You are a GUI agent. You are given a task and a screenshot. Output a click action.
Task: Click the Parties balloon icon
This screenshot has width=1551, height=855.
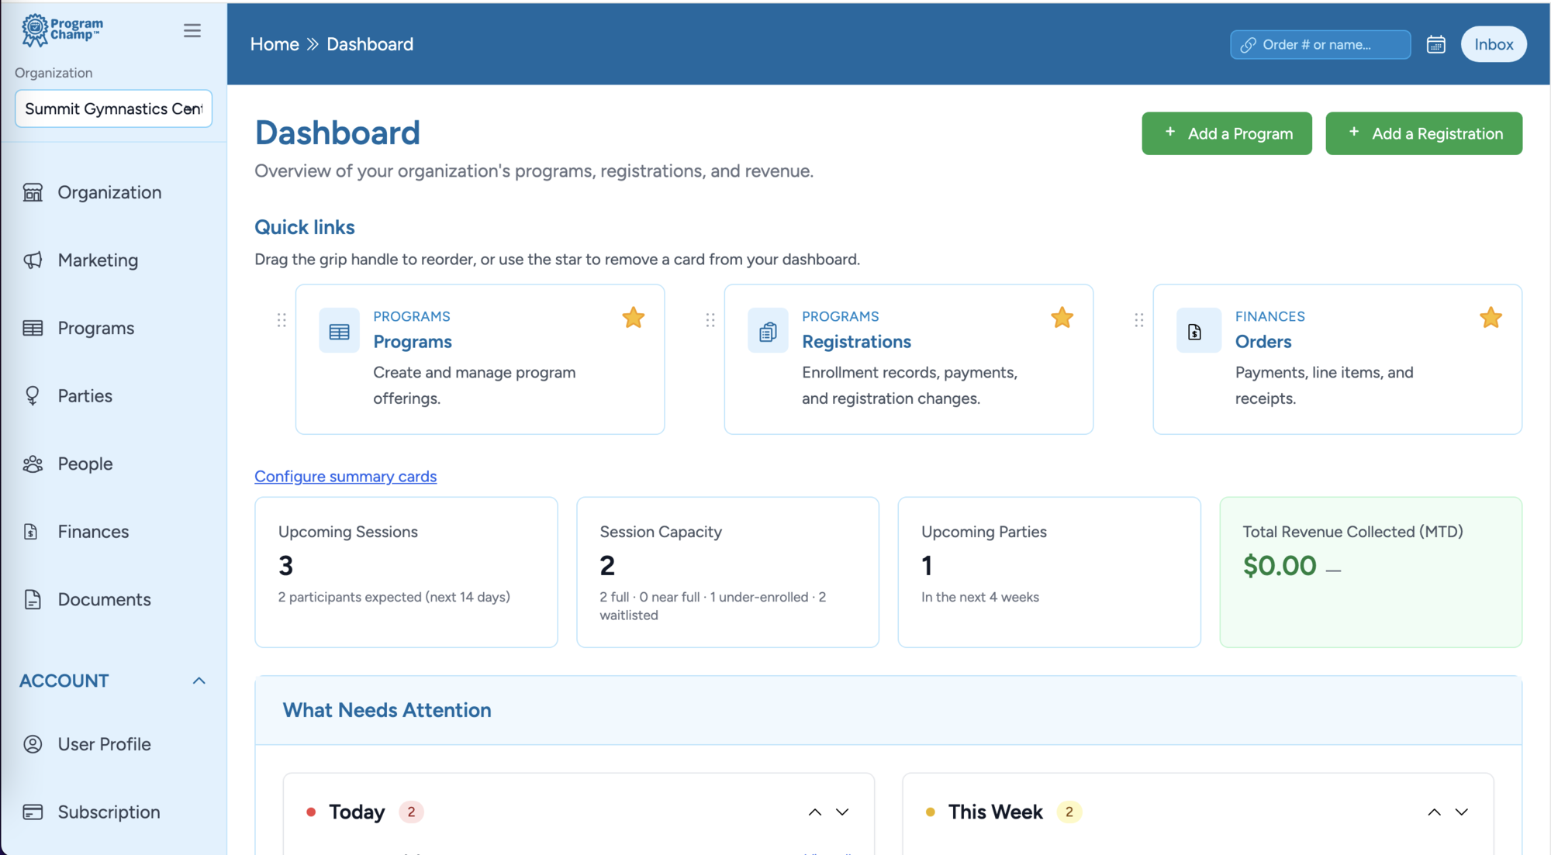(33, 395)
